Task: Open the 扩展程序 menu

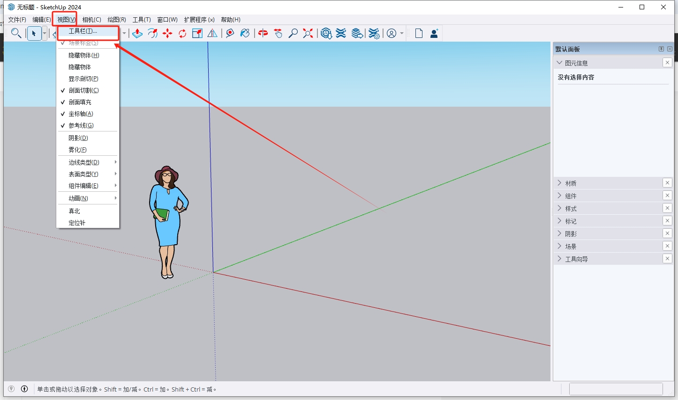Action: pos(200,19)
